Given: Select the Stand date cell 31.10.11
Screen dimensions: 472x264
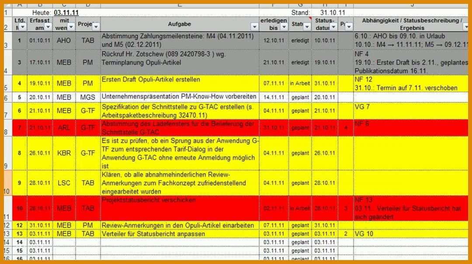Looking at the screenshot, I should click(x=332, y=13).
